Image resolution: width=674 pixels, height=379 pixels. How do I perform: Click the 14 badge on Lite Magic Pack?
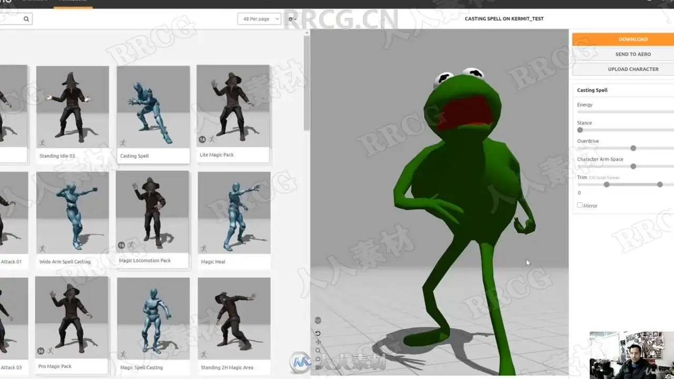[202, 139]
